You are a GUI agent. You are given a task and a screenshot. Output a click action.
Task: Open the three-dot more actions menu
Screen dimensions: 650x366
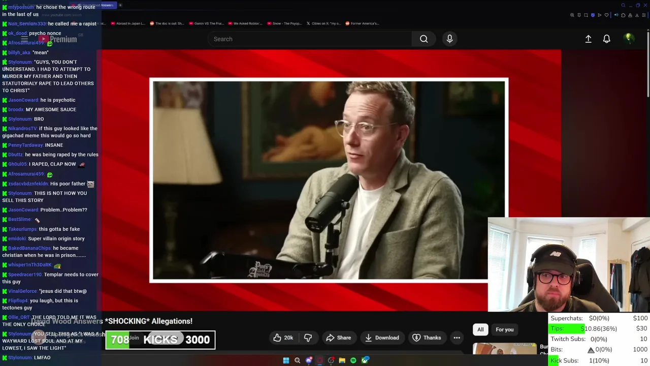pyautogui.click(x=457, y=338)
